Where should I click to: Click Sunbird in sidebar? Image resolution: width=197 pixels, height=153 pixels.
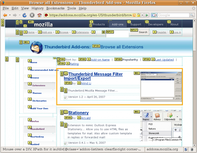35,144
